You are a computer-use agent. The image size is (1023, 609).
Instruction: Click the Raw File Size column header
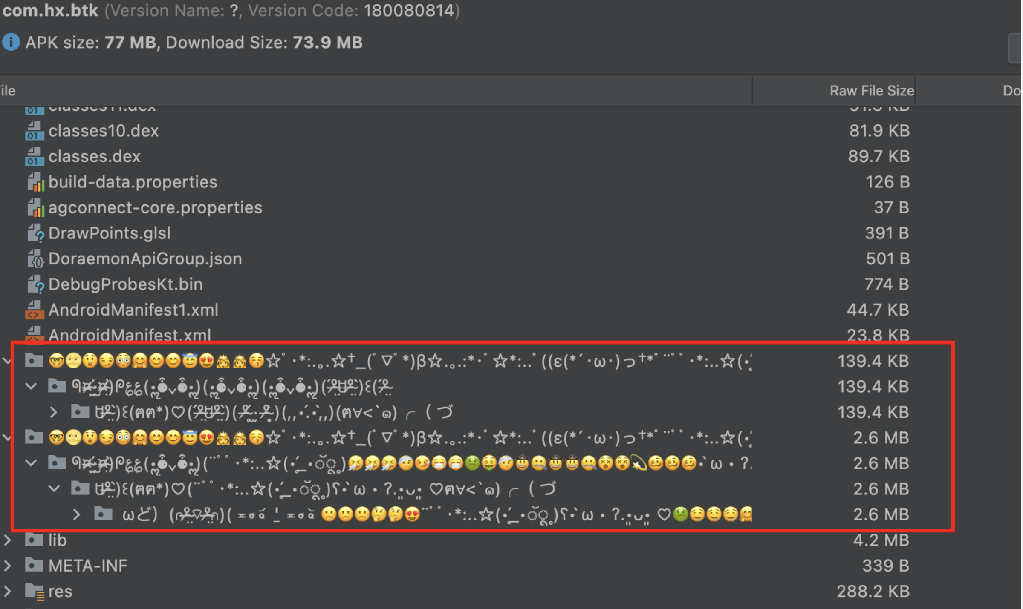tap(871, 91)
